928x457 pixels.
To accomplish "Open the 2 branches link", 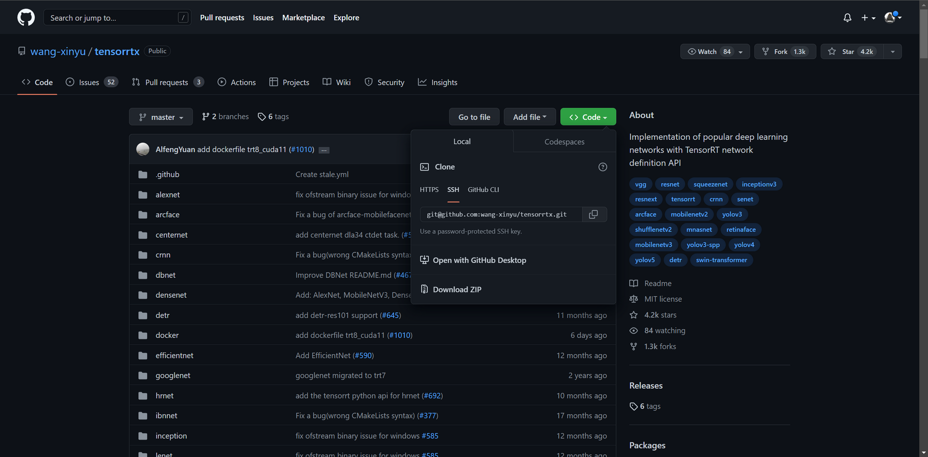I will [x=225, y=117].
